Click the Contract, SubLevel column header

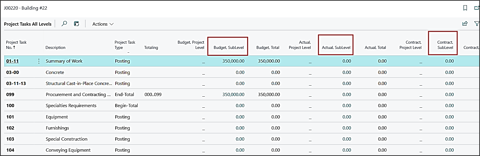(x=445, y=45)
